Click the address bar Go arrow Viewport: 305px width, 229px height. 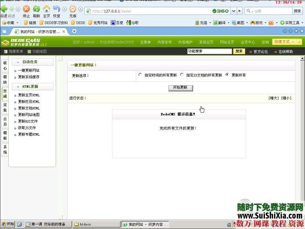(240, 11)
